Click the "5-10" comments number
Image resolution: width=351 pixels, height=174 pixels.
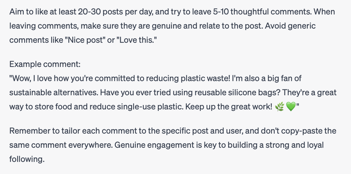221,12
